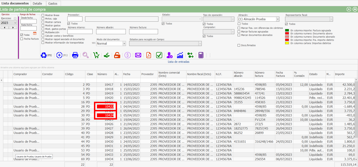Image resolution: width=358 pixels, height=167 pixels.
Task: Switch to the Detalle tab
Action: point(37,4)
